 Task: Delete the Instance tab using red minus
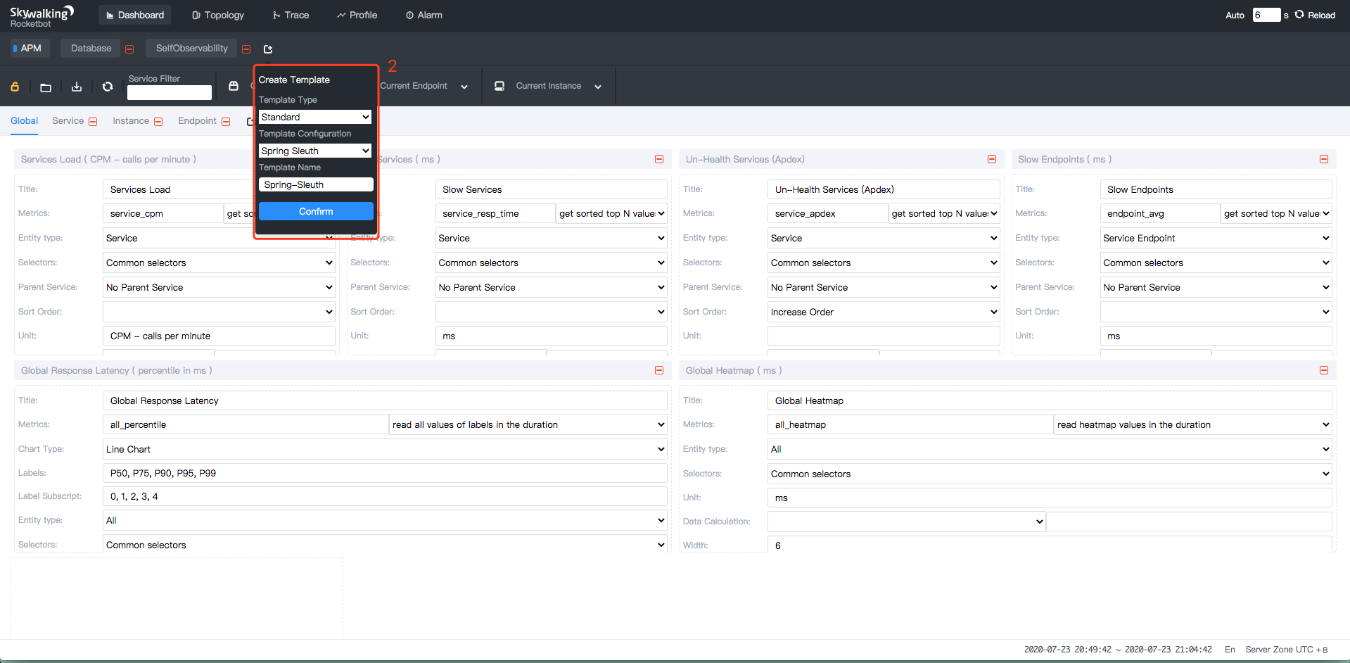pos(158,122)
